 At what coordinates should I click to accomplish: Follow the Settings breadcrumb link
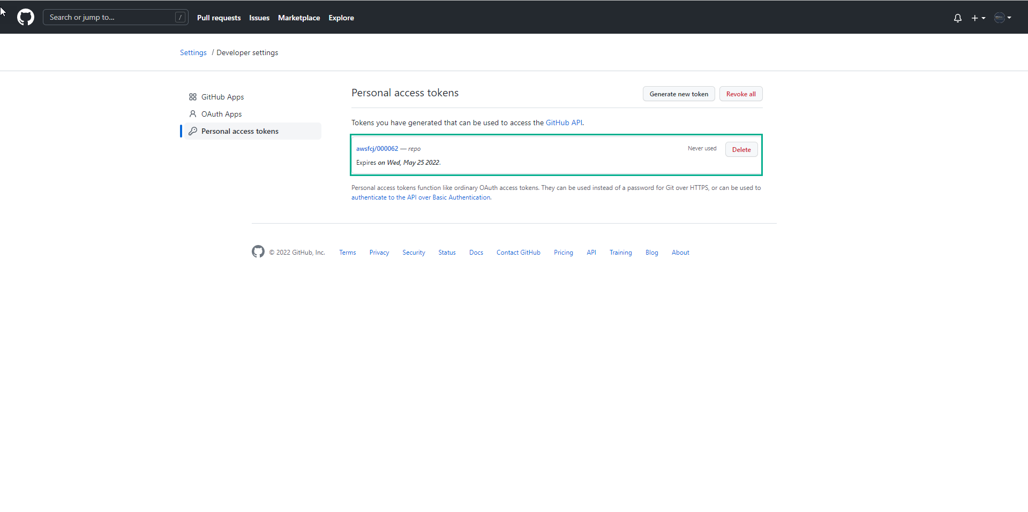pyautogui.click(x=193, y=52)
